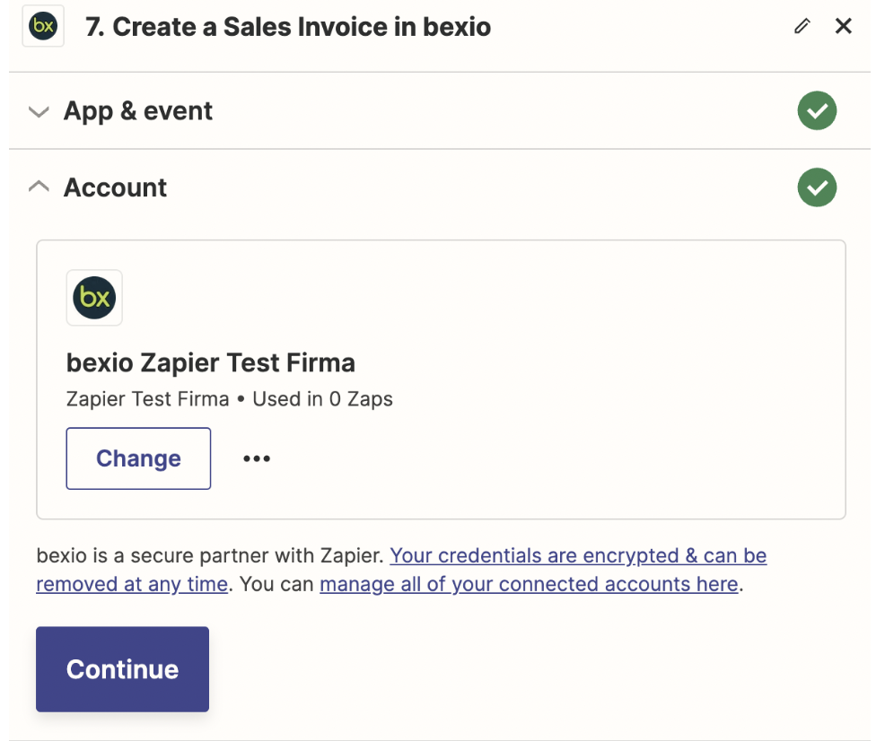Click the Change button to switch accounts
Image resolution: width=885 pixels, height=741 pixels.
137,458
